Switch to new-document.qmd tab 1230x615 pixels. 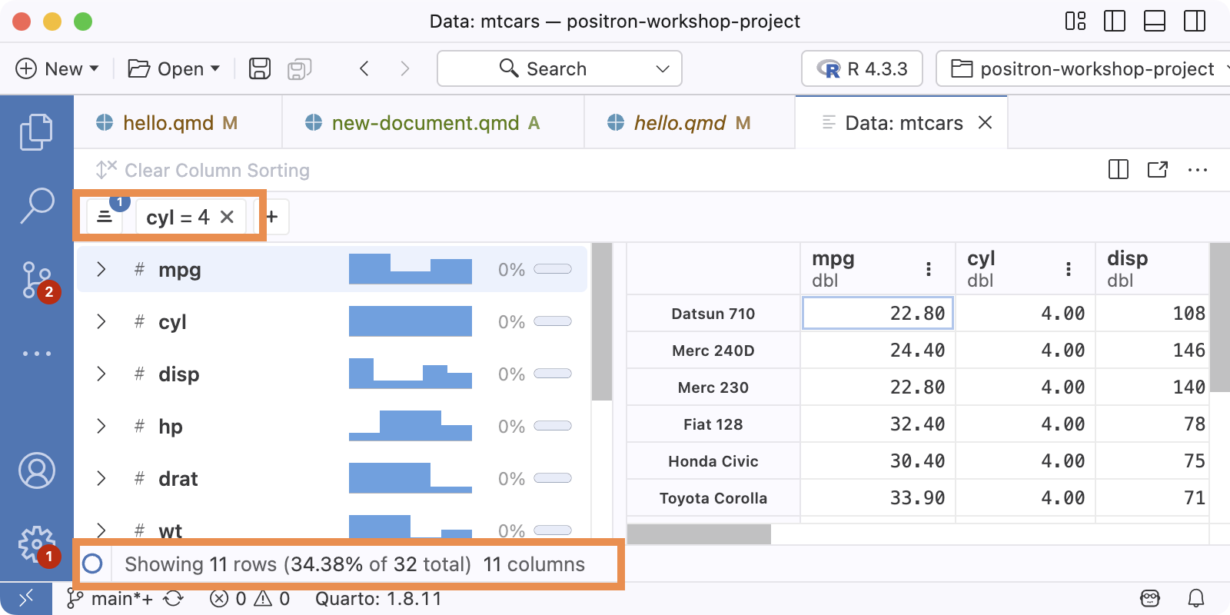tap(434, 123)
